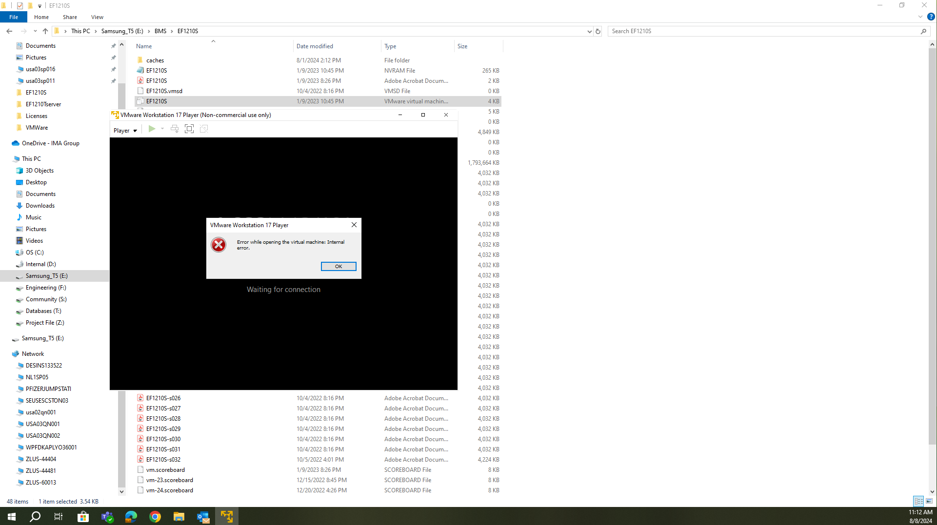Go back with the Explorer back arrow
This screenshot has width=937, height=525.
click(x=9, y=31)
